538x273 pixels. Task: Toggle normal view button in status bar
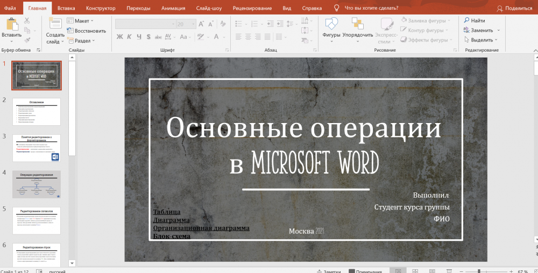399,271
